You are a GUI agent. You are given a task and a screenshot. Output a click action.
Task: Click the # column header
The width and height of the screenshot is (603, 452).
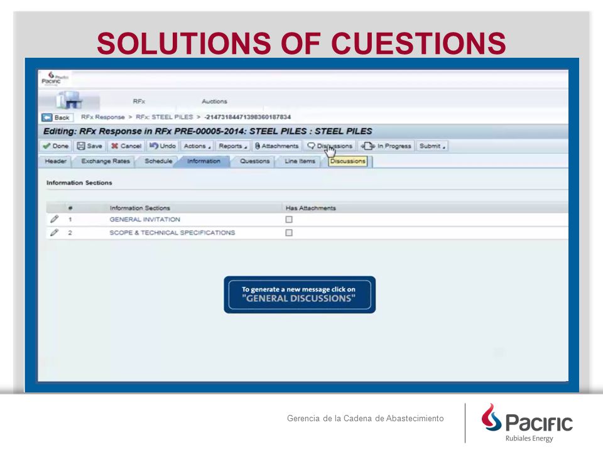click(70, 208)
